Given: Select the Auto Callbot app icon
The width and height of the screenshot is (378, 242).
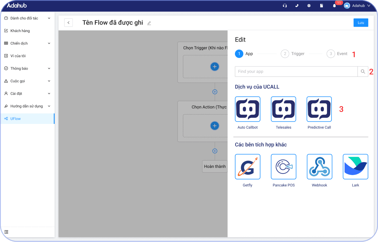Looking at the screenshot, I should 248,109.
